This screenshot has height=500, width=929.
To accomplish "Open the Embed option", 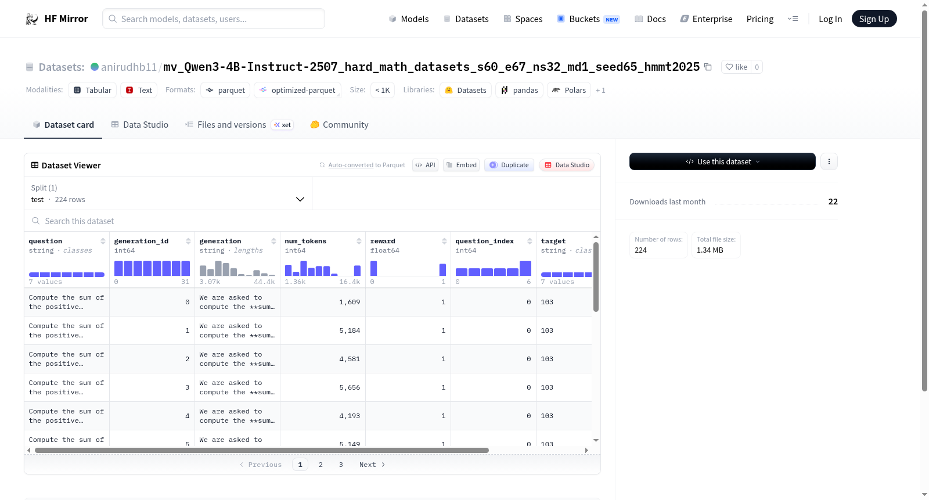I will pyautogui.click(x=462, y=165).
